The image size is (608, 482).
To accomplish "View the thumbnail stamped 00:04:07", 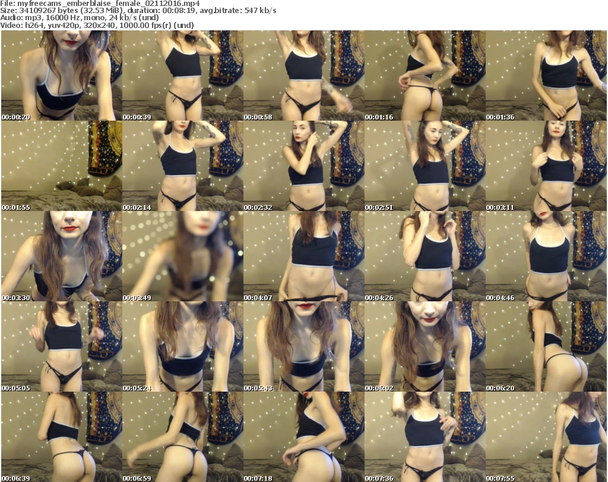I will tap(304, 257).
